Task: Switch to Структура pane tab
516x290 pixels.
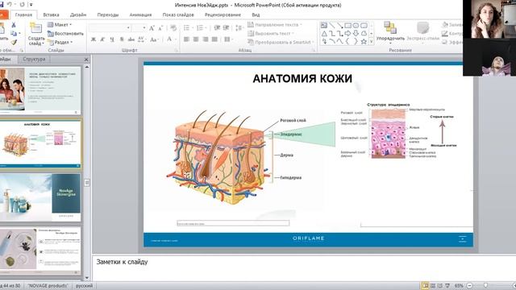Action: coord(34,59)
